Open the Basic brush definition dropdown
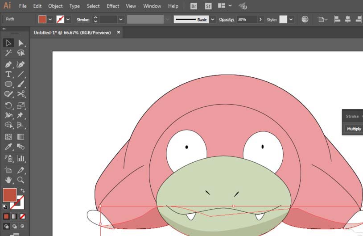The width and height of the screenshot is (363, 236). 213,20
